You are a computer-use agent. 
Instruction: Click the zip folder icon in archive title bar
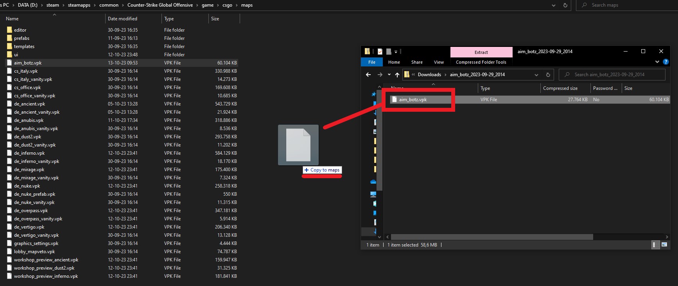click(x=367, y=51)
